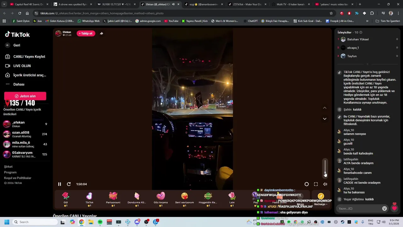Open 05akvaryum recommended live stream
Viewport: 403px width, 227px height.
click(25, 154)
